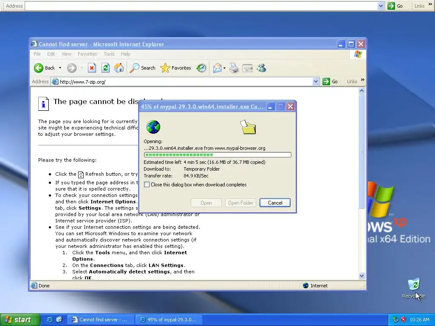Enable close dialog when download completes
Viewport: 435px width, 326px height.
[x=147, y=185]
